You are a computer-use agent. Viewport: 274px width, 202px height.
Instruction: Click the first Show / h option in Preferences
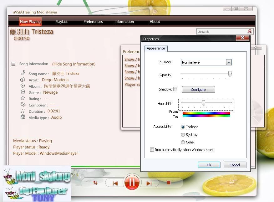tap(132, 60)
